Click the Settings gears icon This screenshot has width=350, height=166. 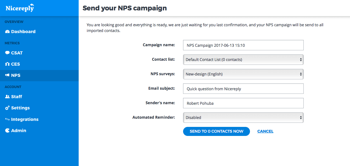7,108
